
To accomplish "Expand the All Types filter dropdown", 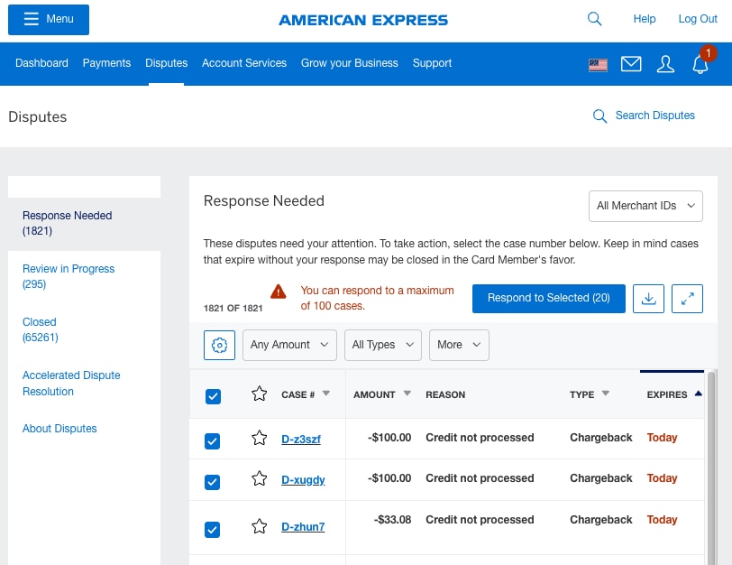I will tap(382, 345).
